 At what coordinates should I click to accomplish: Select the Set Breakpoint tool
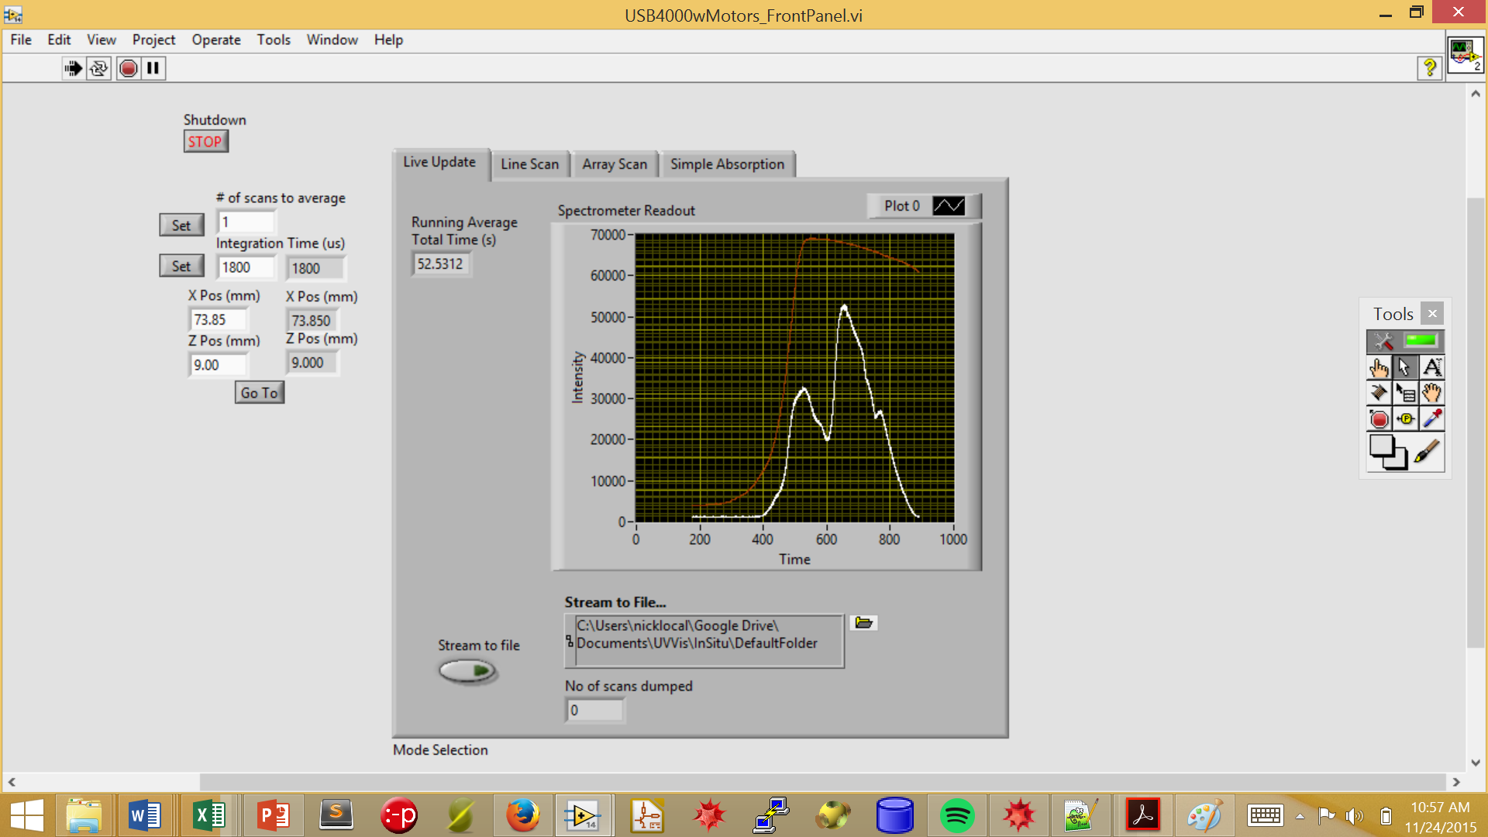1379,419
